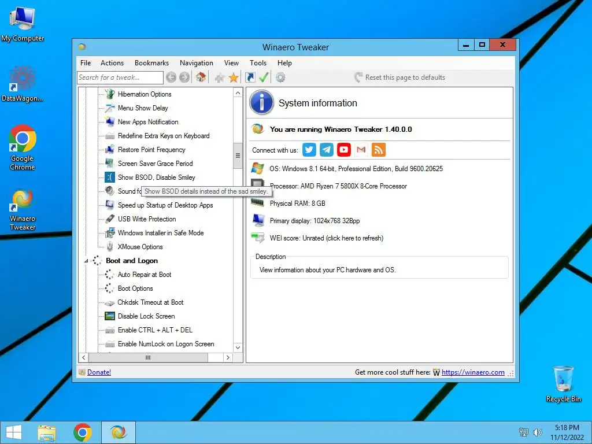Screen dimensions: 592x444
Task: Select Redefine Extra Keys on Keyboard
Action: [x=164, y=136]
